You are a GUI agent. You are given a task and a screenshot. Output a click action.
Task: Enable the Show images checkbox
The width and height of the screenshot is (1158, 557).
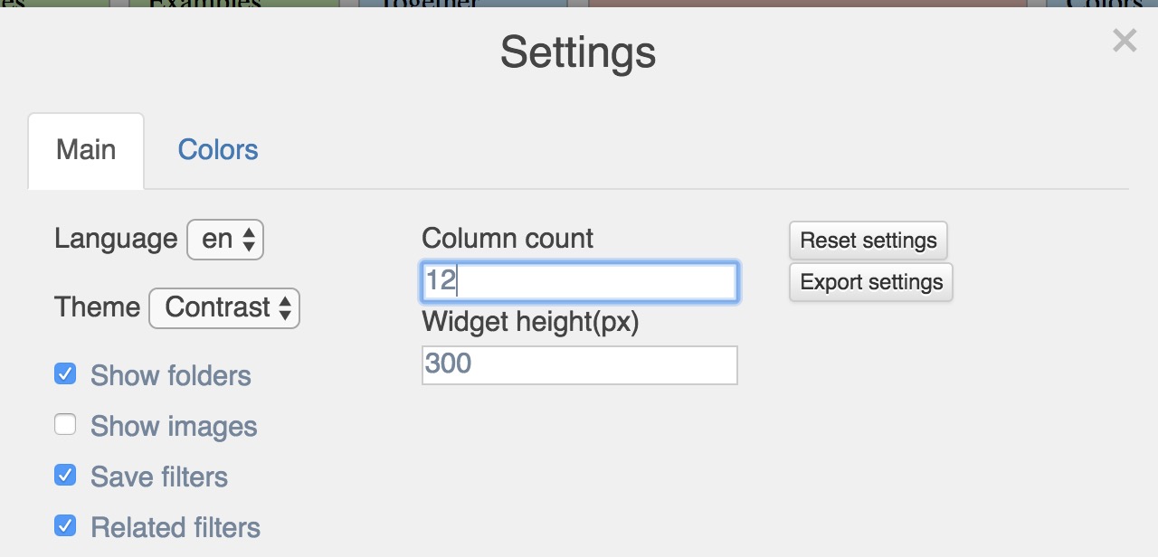click(65, 425)
